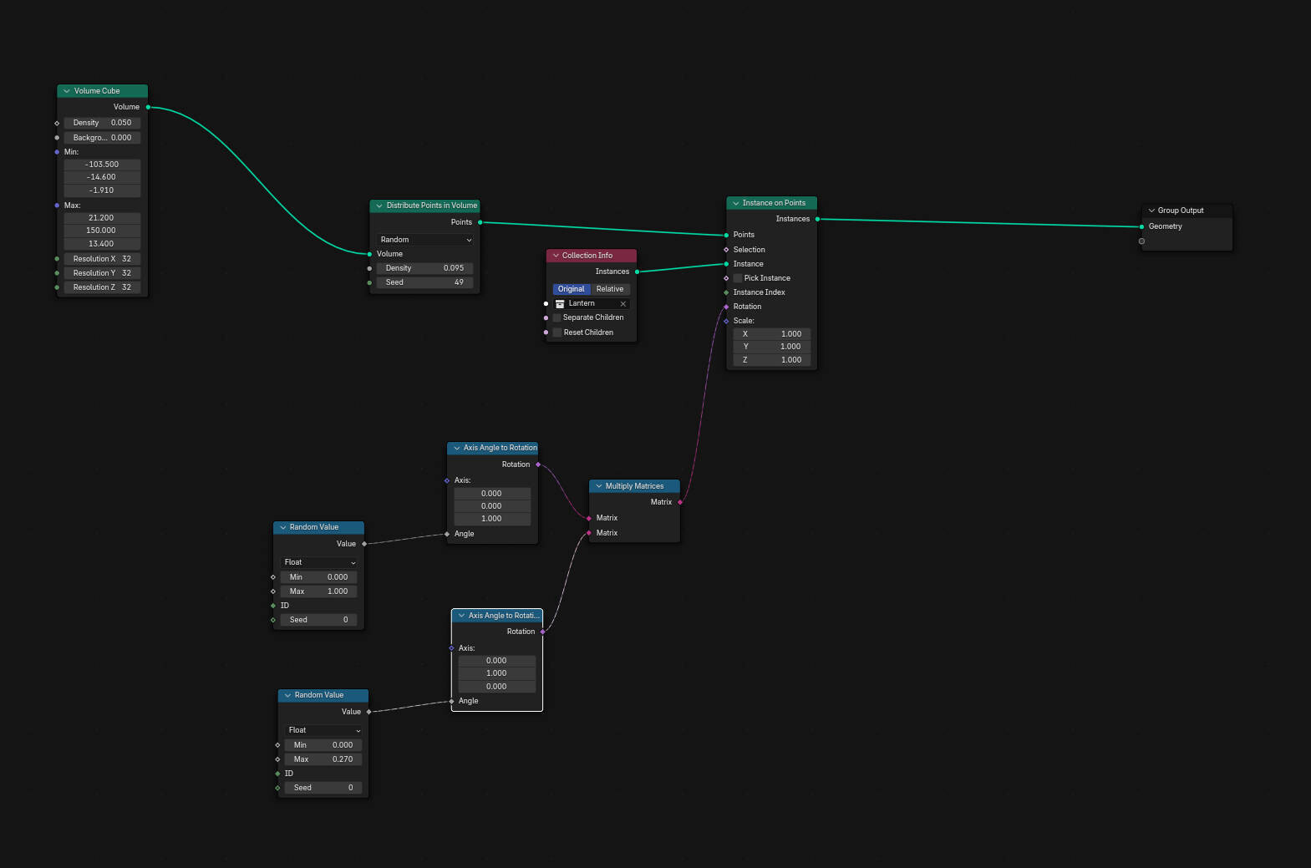
Task: Click Density 0.095 slider in Distribute Points
Action: tap(425, 268)
